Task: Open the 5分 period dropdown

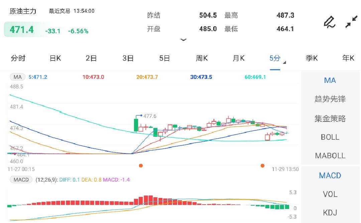Action: pyautogui.click(x=275, y=59)
